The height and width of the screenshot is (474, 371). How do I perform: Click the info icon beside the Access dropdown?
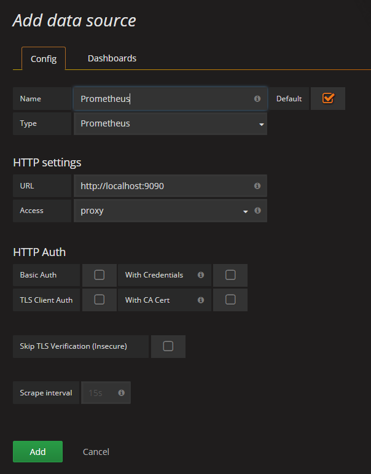tap(257, 211)
